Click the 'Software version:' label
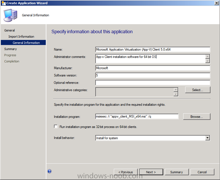The image size is (220, 180). point(65,75)
